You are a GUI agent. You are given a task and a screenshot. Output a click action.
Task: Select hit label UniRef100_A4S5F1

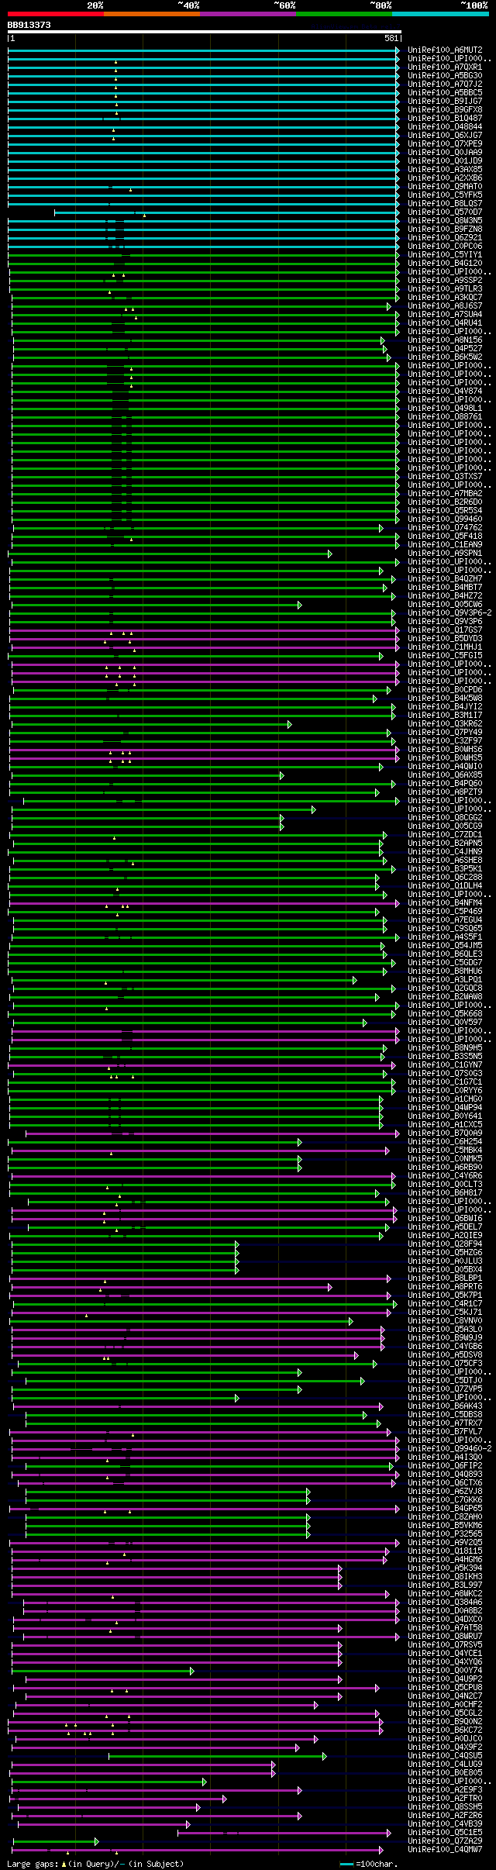(445, 937)
